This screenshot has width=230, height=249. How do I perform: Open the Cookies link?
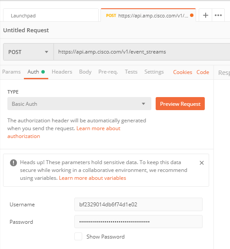click(183, 72)
